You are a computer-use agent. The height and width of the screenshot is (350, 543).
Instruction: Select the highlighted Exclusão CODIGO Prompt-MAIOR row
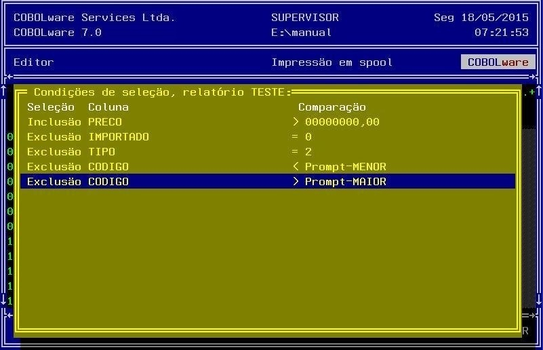[268, 182]
